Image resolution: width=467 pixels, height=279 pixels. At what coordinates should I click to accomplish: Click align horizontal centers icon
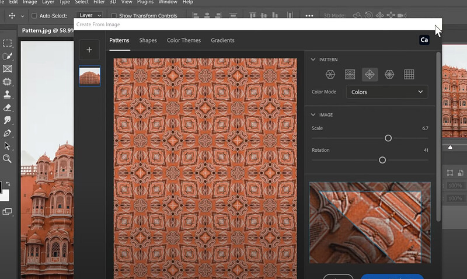click(x=207, y=15)
